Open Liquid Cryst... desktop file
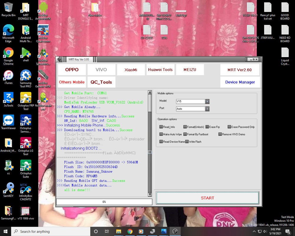This screenshot has width=295, height=236. 285,56
